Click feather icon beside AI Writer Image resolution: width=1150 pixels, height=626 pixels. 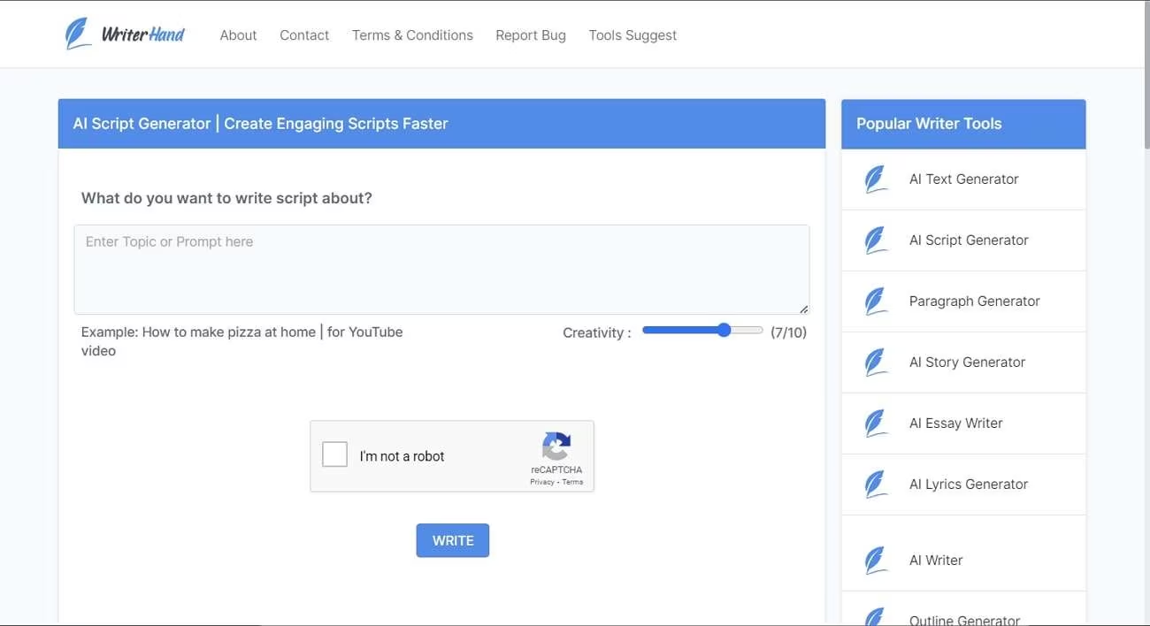[x=875, y=561]
